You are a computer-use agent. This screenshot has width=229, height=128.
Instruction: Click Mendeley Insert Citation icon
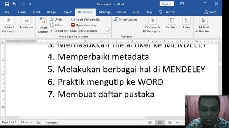(x=43, y=25)
